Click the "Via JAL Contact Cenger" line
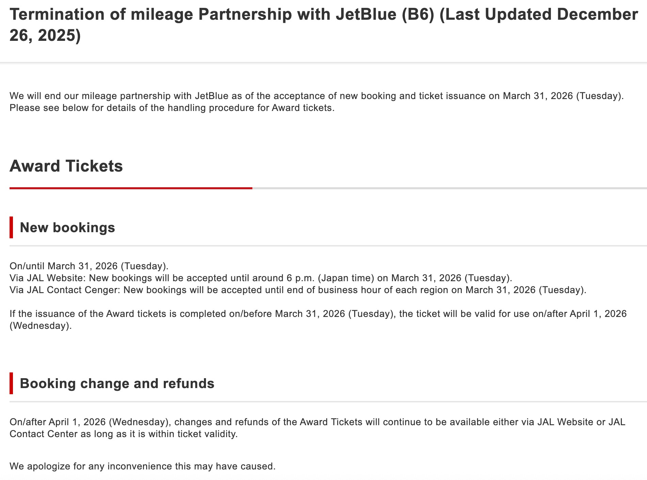 (x=298, y=290)
